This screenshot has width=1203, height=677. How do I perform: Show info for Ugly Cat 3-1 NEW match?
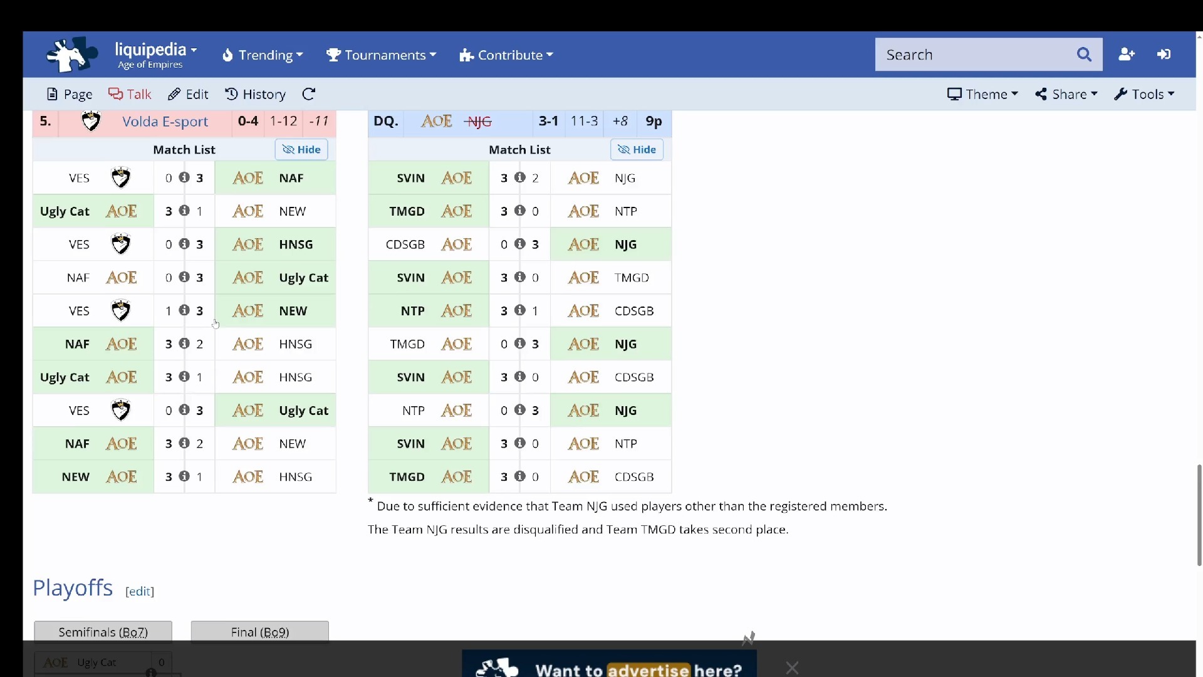[x=184, y=211]
